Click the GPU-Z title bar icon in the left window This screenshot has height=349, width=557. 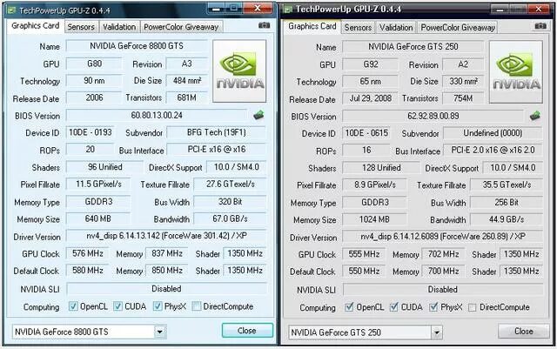click(11, 10)
